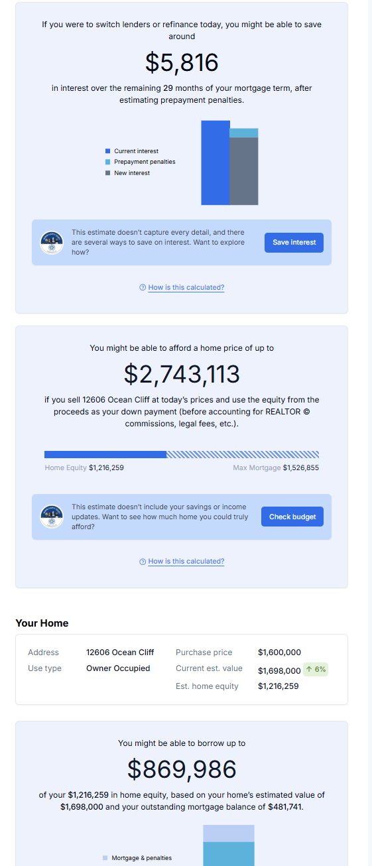The height and width of the screenshot is (866, 372).
Task: Click the New interest legend square
Action: pyautogui.click(x=107, y=173)
